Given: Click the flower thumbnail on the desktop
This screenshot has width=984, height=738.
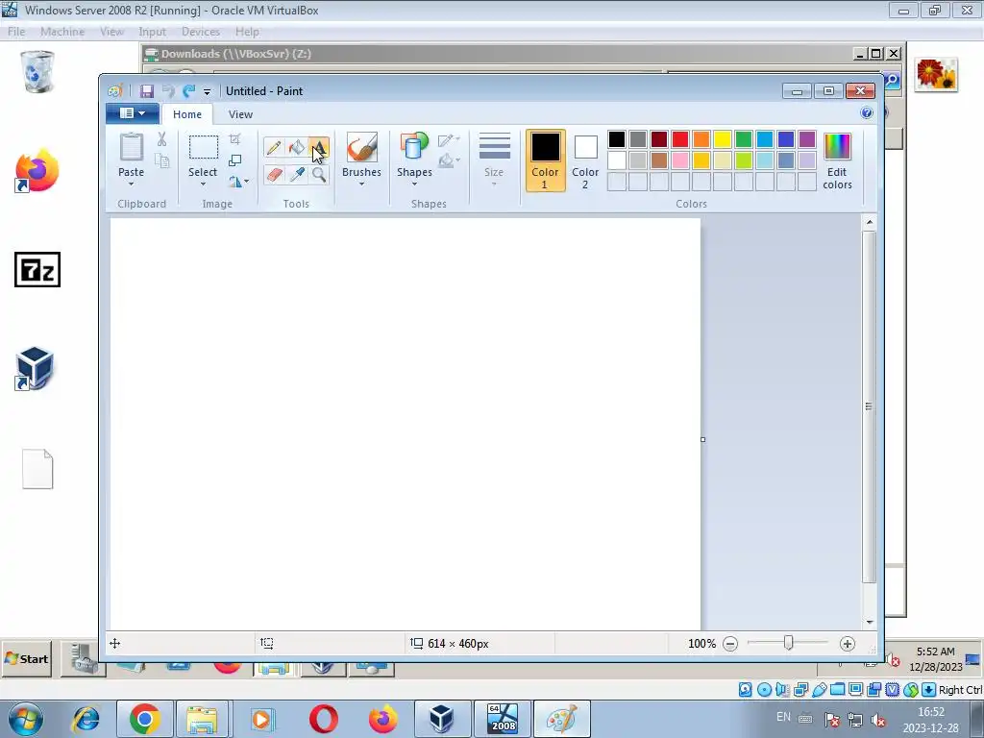Looking at the screenshot, I should point(936,75).
